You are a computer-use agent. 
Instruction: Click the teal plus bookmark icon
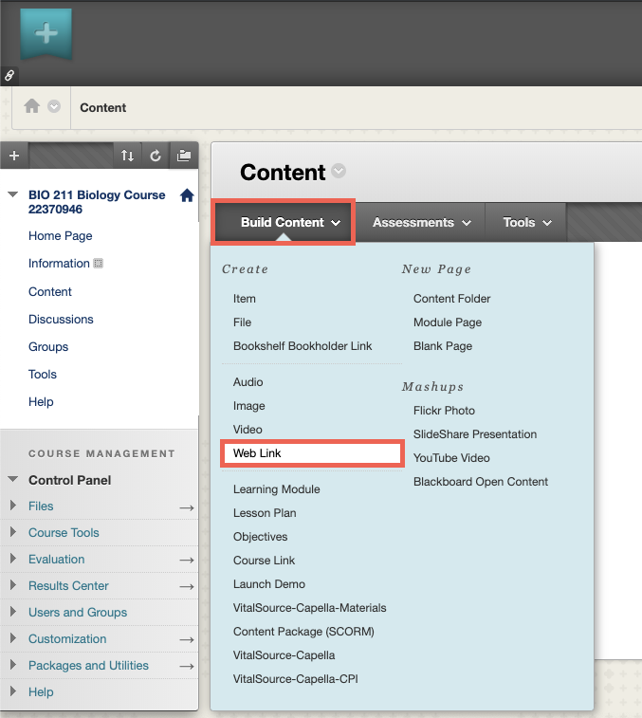pyautogui.click(x=46, y=33)
